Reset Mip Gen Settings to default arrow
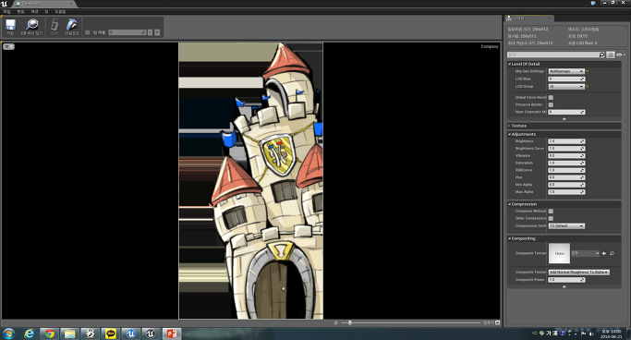 [588, 71]
